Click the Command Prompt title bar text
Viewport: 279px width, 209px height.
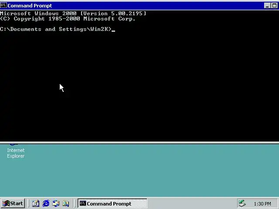click(x=30, y=6)
